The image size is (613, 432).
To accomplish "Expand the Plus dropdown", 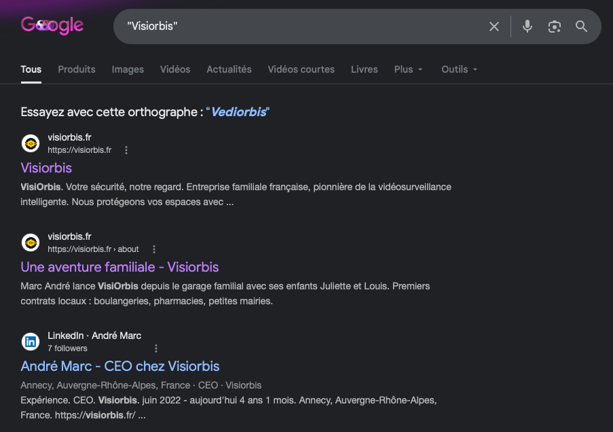I will (x=408, y=69).
